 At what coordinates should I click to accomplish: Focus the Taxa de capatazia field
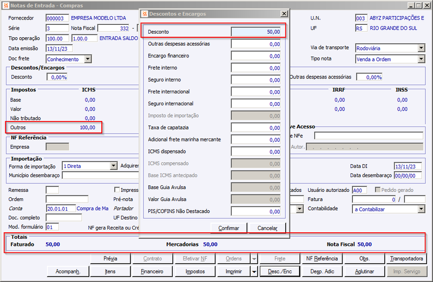click(255, 127)
